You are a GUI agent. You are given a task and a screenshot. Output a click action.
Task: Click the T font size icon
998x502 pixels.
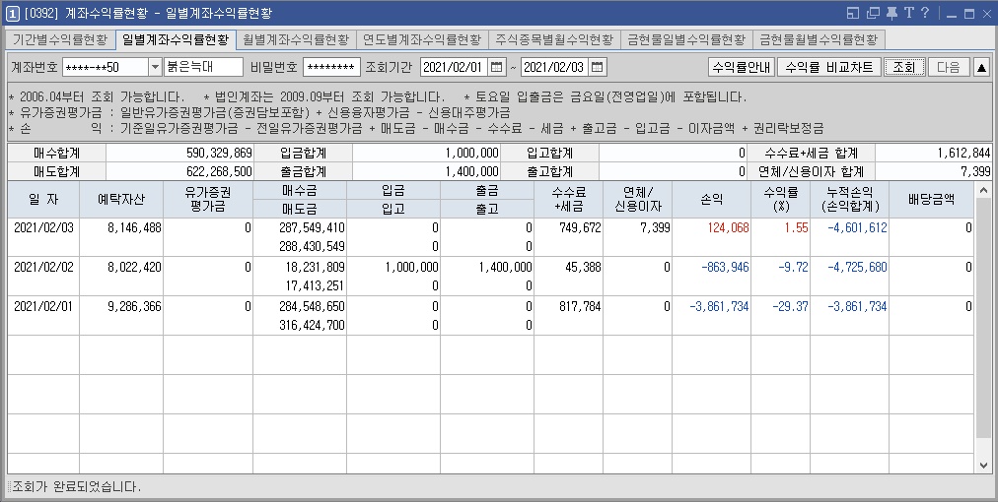(908, 13)
